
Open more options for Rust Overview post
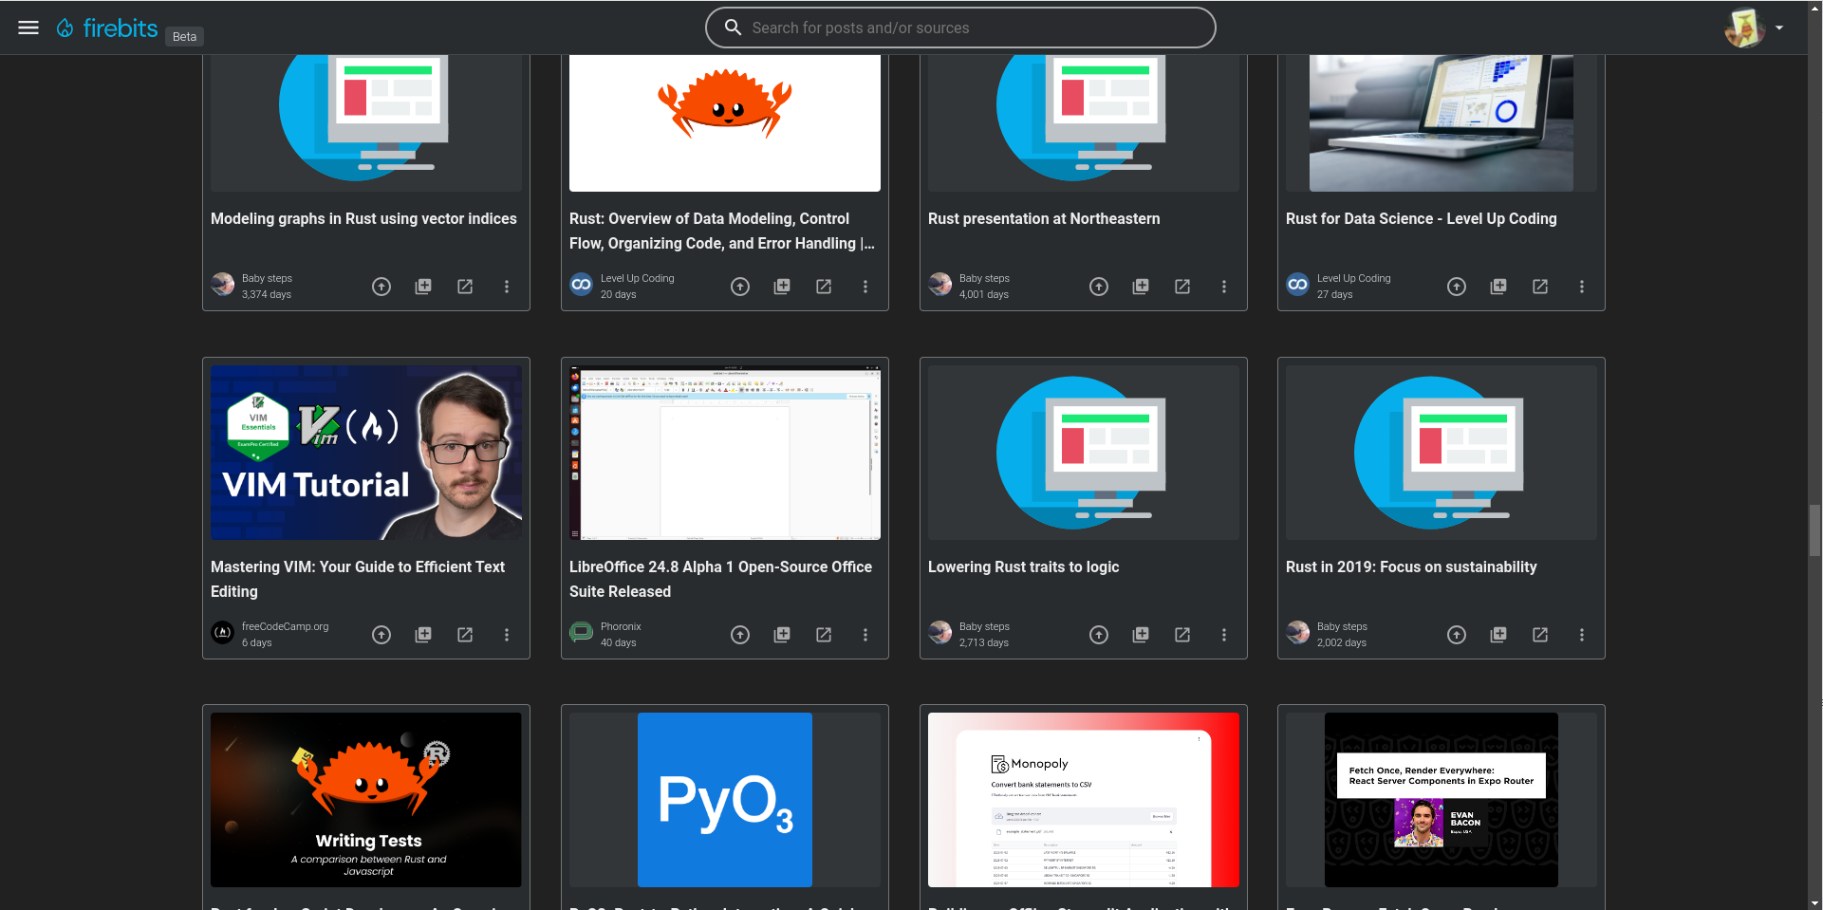(865, 287)
